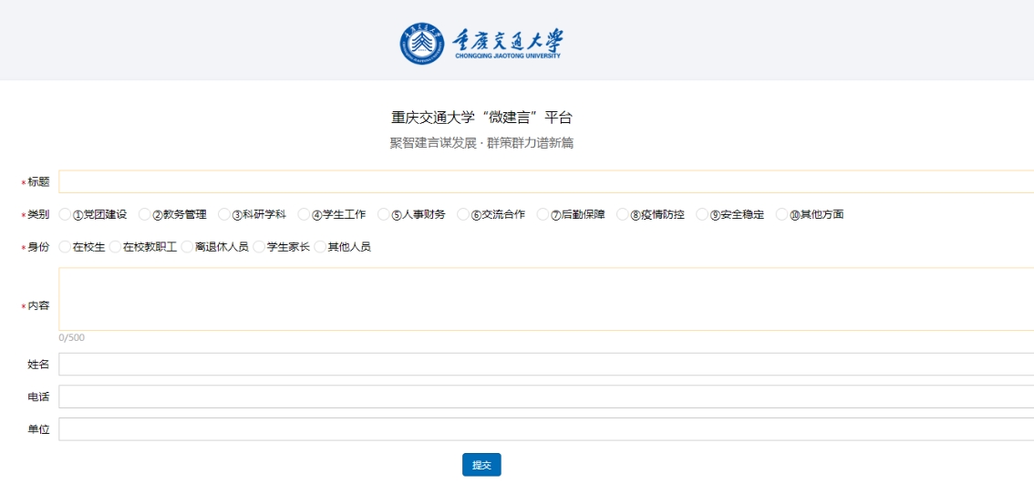The width and height of the screenshot is (1034, 484).
Task: Set identity to 在校生
Action: [65, 247]
